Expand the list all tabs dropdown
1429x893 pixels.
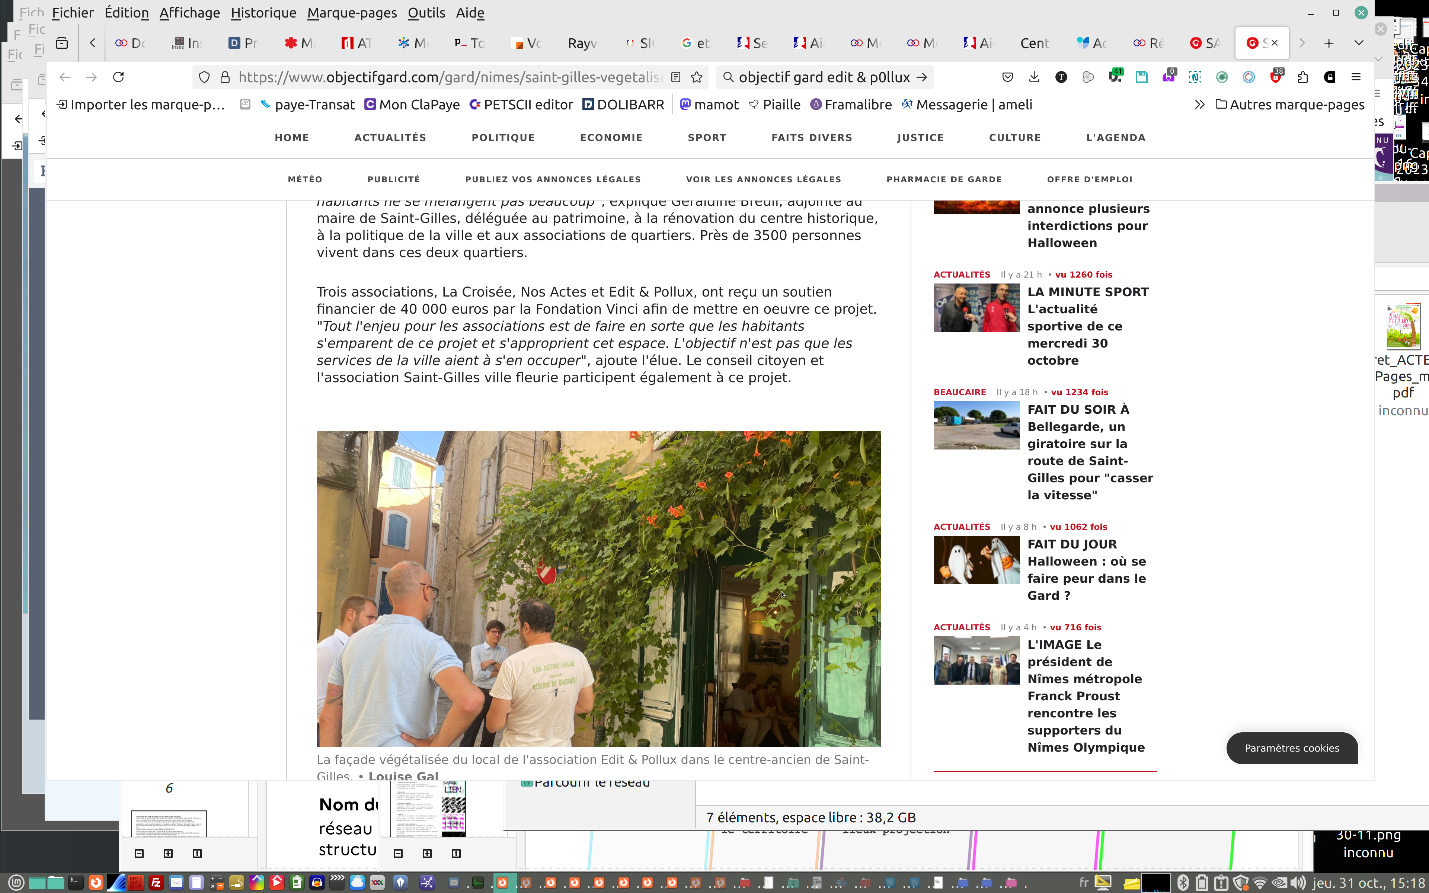pyautogui.click(x=1359, y=43)
